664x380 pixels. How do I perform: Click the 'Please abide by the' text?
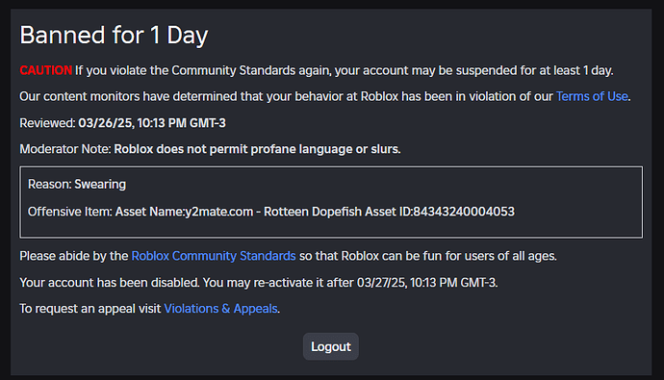[x=74, y=256]
